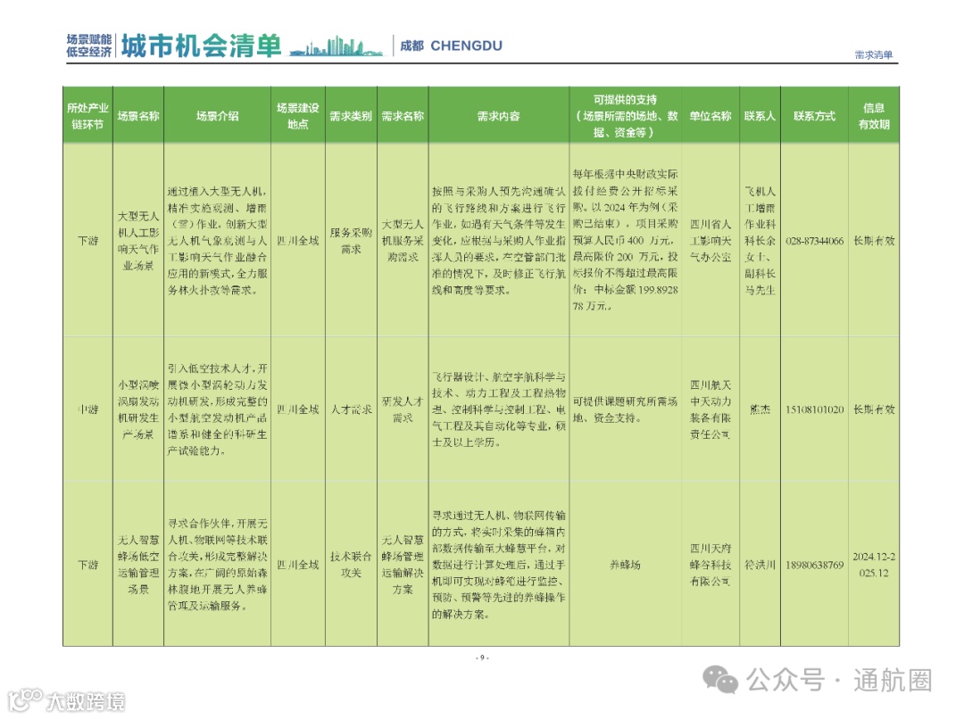Click the 场景赋能低空经济 header text
This screenshot has width=964, height=719.
pos(89,45)
